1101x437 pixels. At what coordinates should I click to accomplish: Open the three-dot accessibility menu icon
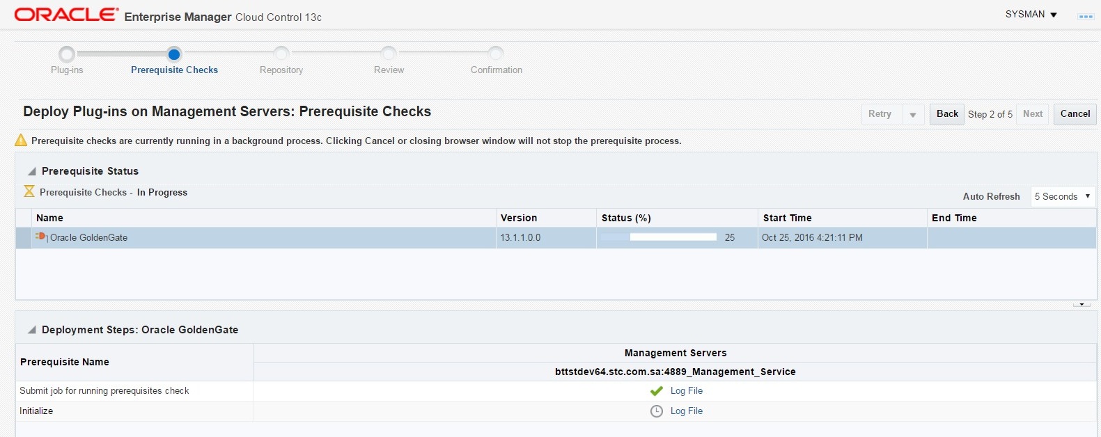point(1085,16)
